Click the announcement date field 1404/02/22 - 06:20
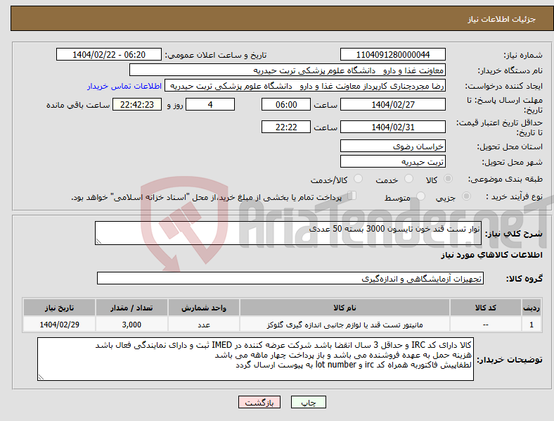 click(109, 54)
